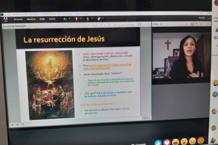The width and height of the screenshot is (218, 145).
Task: Open the status options dropdown arrow
Action: pos(103,19)
